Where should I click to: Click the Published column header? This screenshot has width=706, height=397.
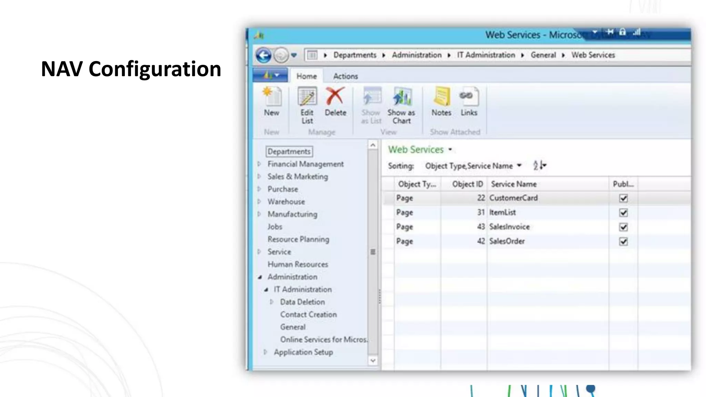click(x=623, y=184)
